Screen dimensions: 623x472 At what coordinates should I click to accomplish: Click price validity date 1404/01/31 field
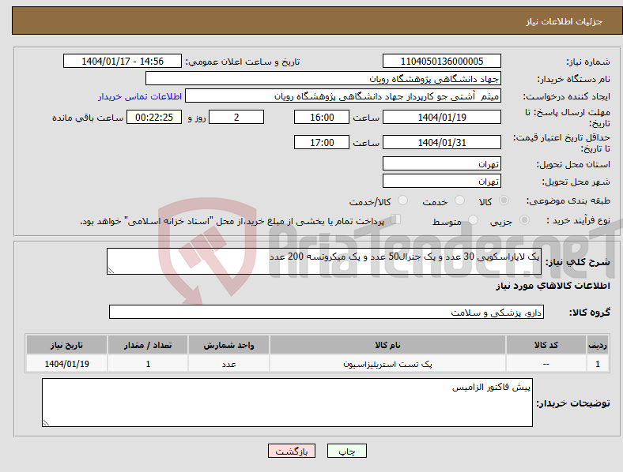[x=441, y=142]
